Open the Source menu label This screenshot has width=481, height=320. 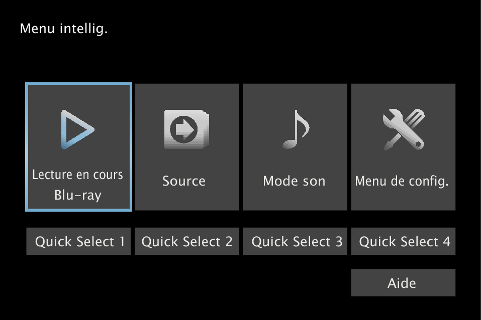[184, 181]
